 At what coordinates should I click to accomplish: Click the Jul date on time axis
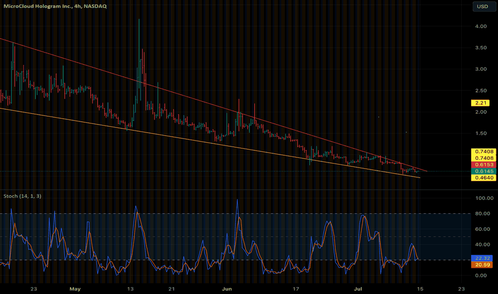point(358,289)
